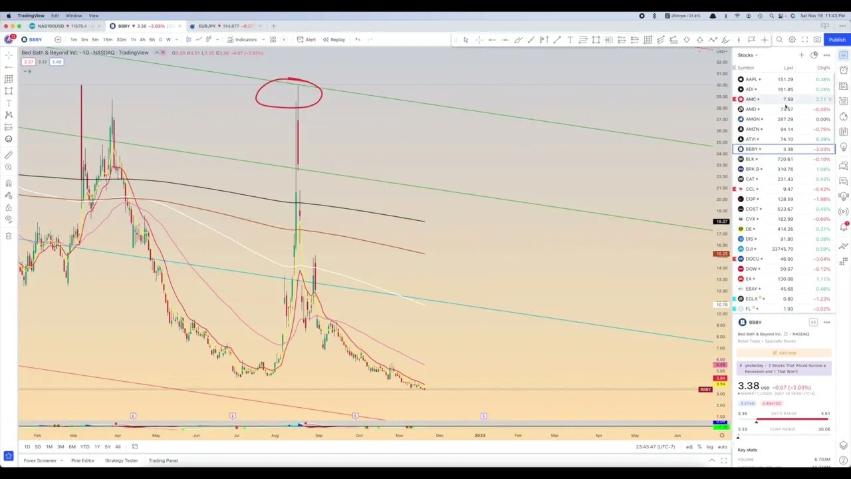This screenshot has width=851, height=479.
Task: Start bar Replay mode
Action: tap(334, 40)
